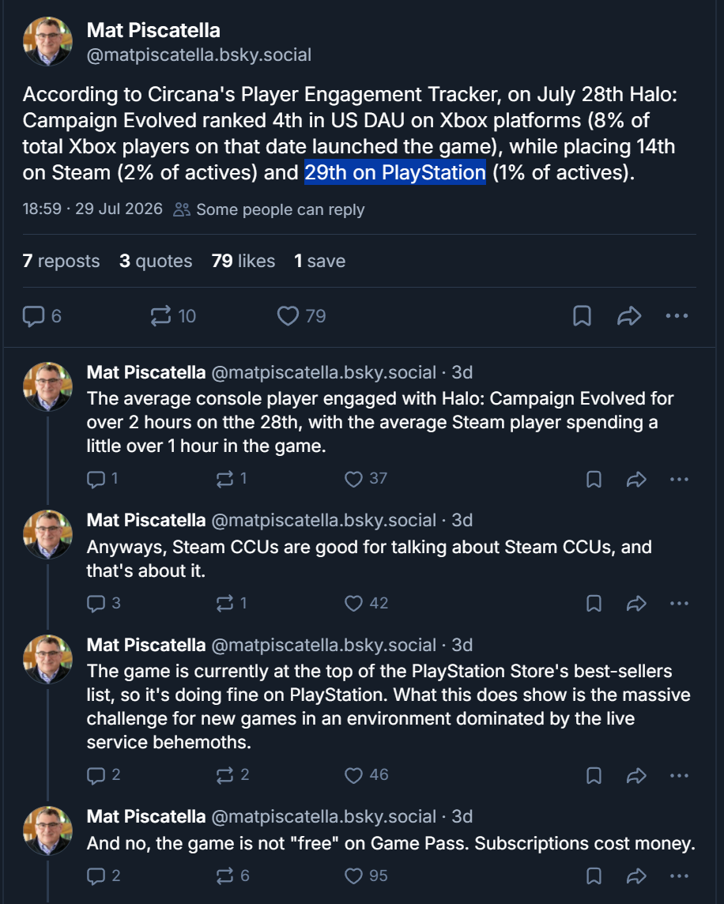Share the main post via arrow icon
This screenshot has height=904, width=724.
(x=629, y=316)
